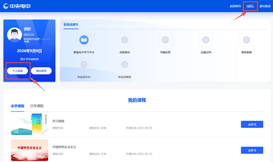Click 退出登录 in the top bar
The width and height of the screenshot is (273, 162).
coord(265,6)
